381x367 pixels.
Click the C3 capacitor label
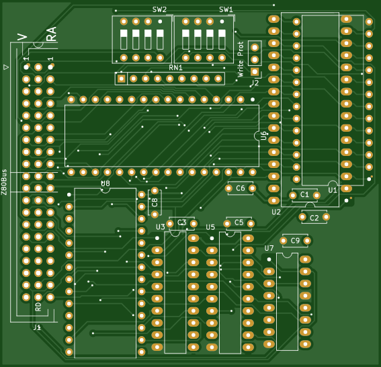181,222
